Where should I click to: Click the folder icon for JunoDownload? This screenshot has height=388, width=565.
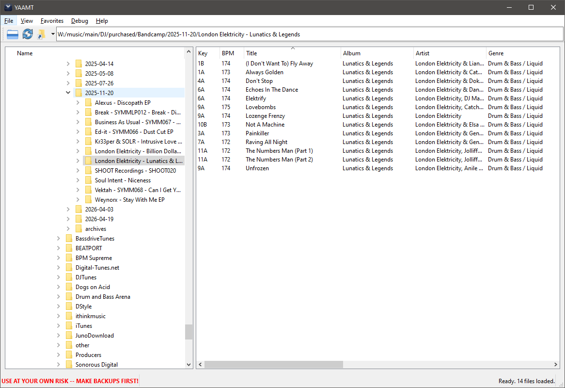(x=69, y=335)
